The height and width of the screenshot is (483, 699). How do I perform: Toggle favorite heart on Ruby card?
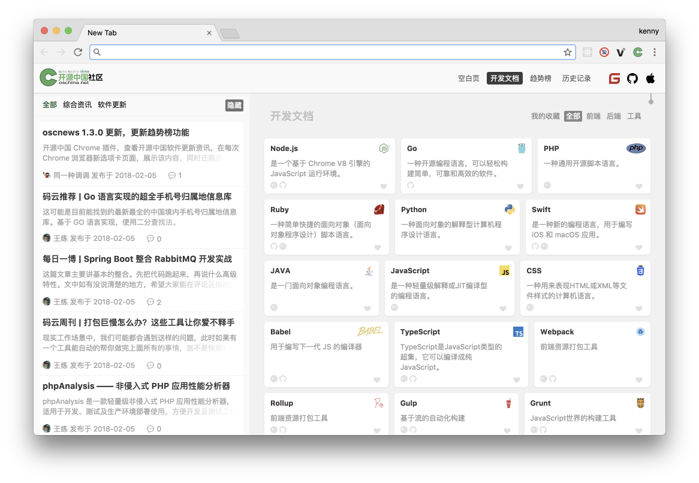click(x=378, y=247)
